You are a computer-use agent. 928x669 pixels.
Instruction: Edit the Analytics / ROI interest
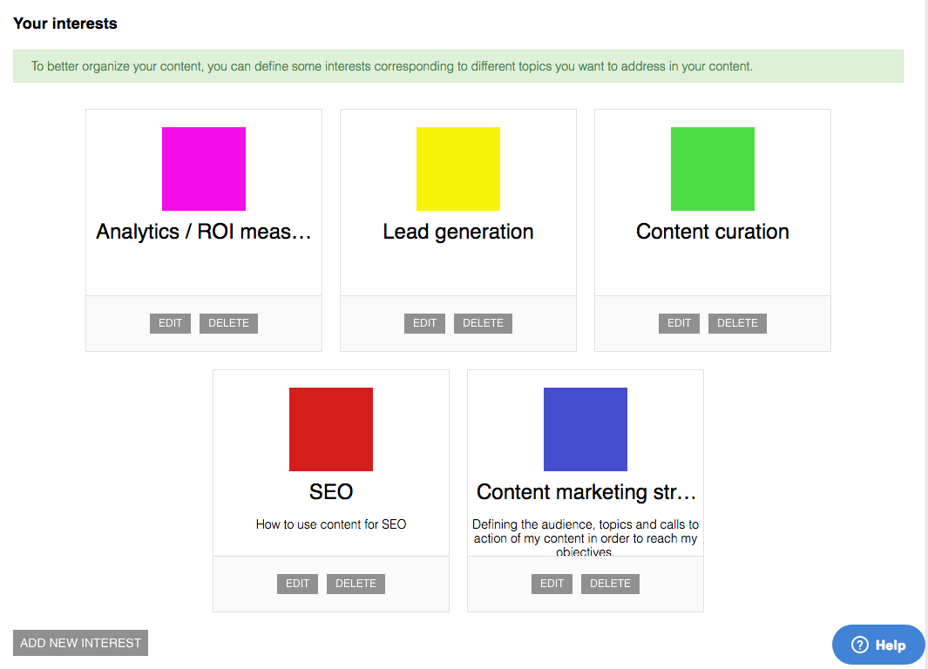click(x=171, y=323)
